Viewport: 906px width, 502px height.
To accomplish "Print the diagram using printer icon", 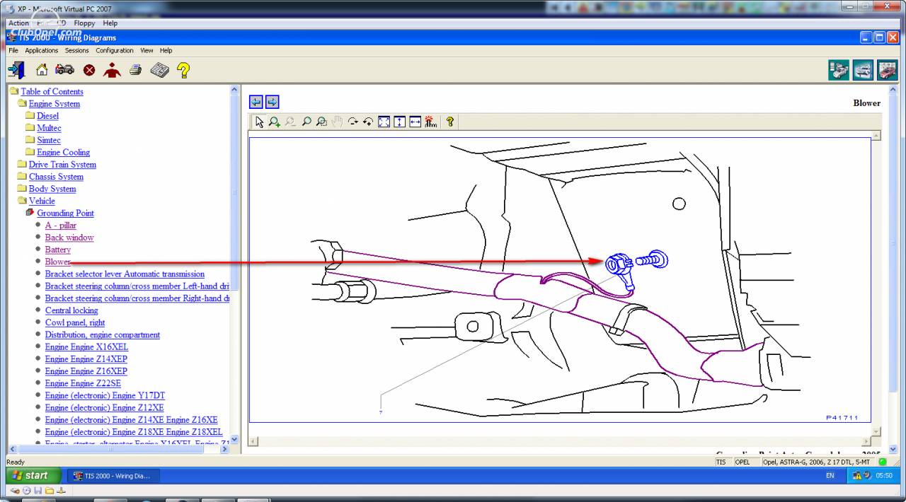I will [x=135, y=70].
